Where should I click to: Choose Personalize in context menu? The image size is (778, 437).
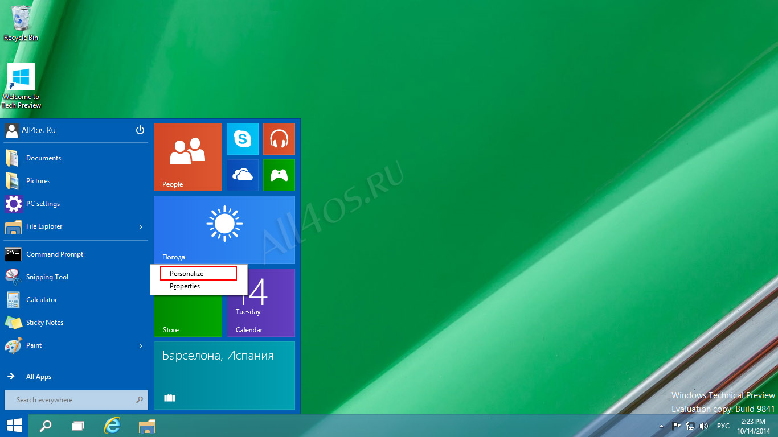198,274
